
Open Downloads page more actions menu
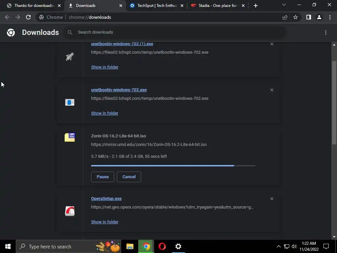(x=326, y=33)
